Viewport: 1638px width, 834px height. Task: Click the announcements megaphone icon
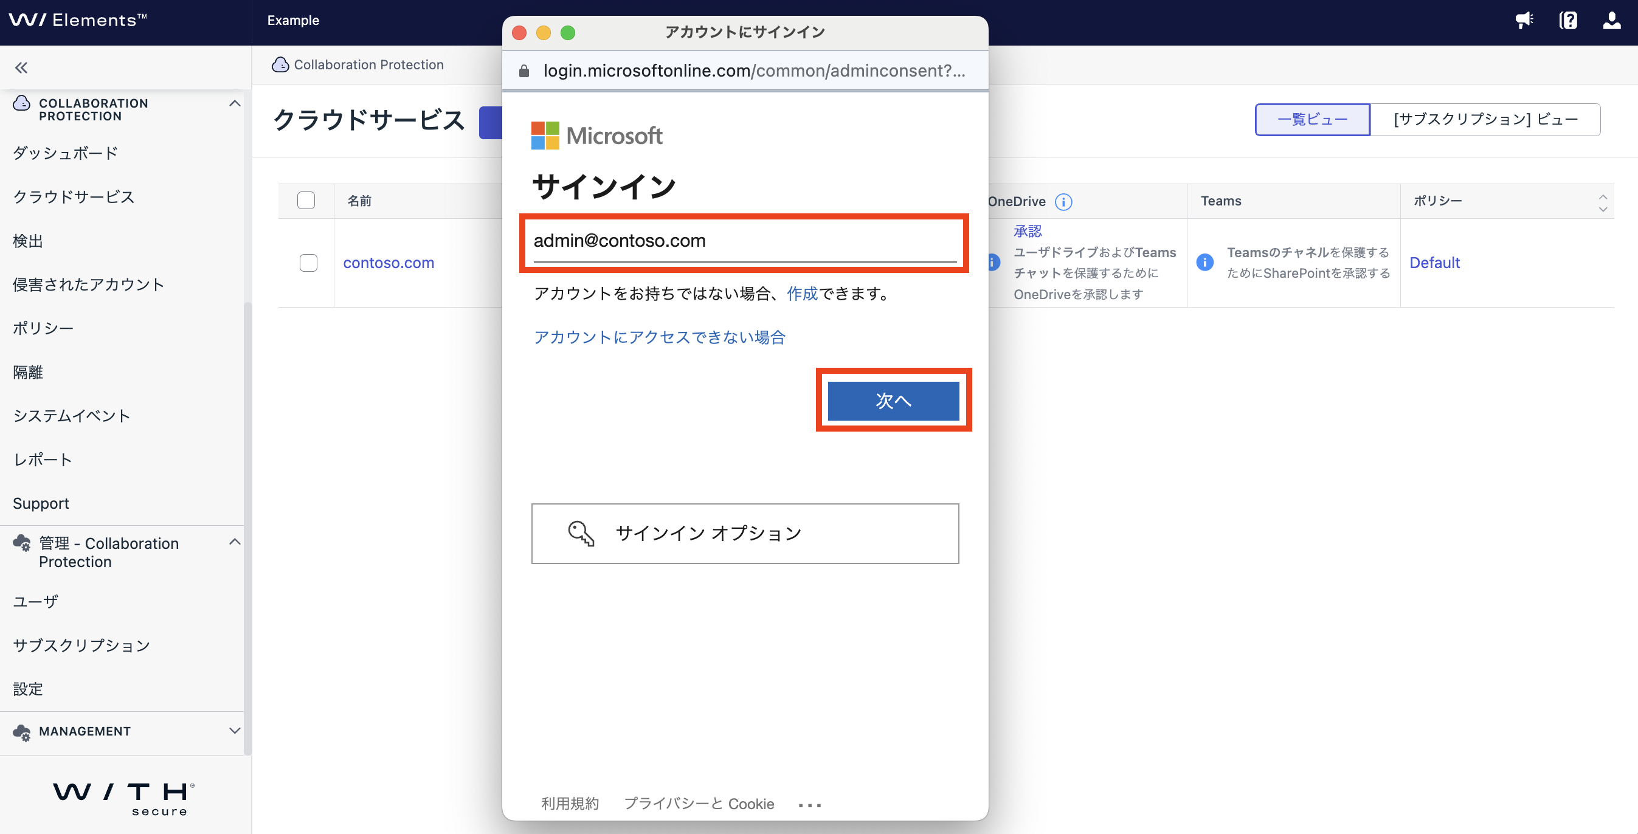click(x=1524, y=20)
